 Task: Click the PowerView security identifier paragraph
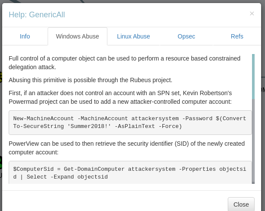click(126, 148)
